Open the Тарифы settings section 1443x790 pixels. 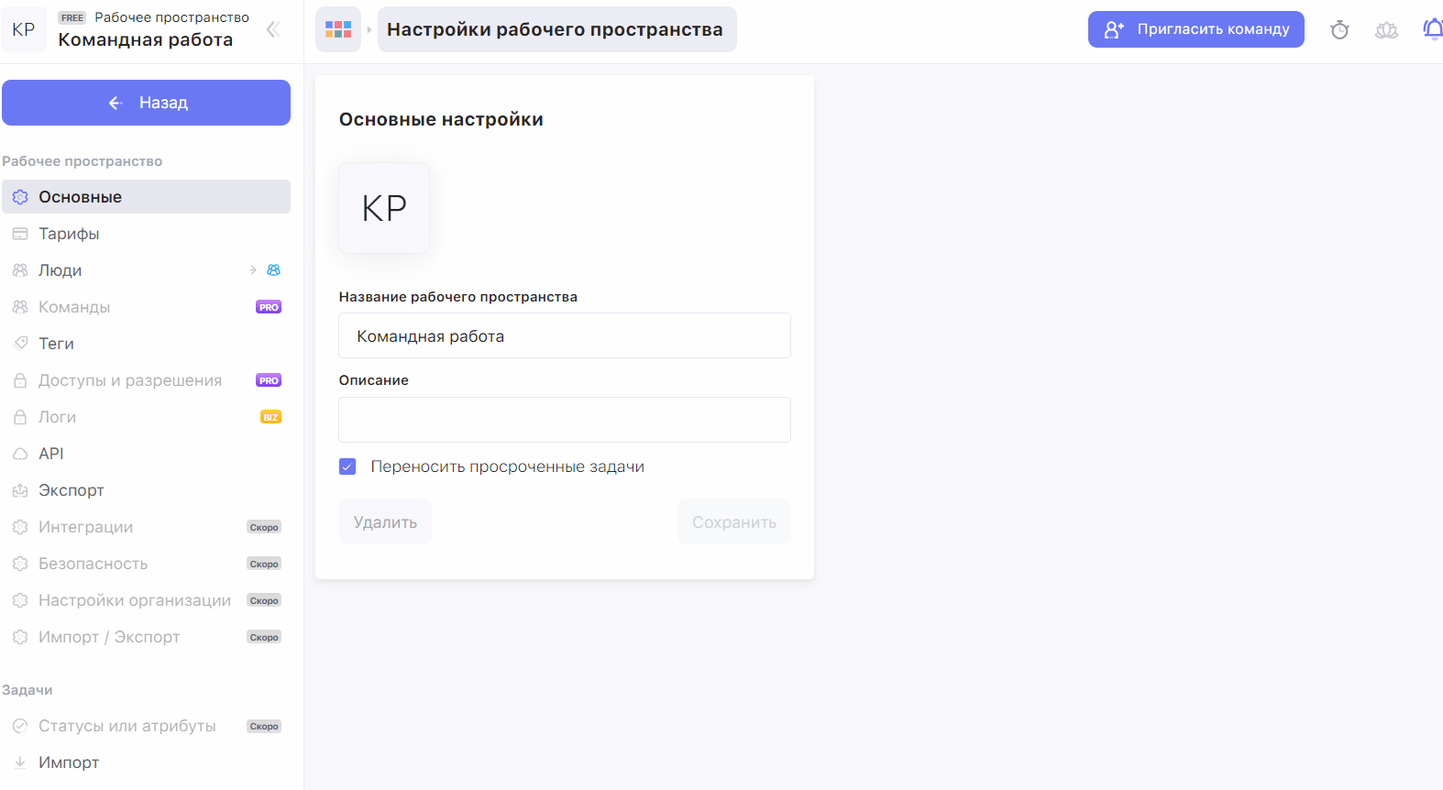tap(69, 234)
